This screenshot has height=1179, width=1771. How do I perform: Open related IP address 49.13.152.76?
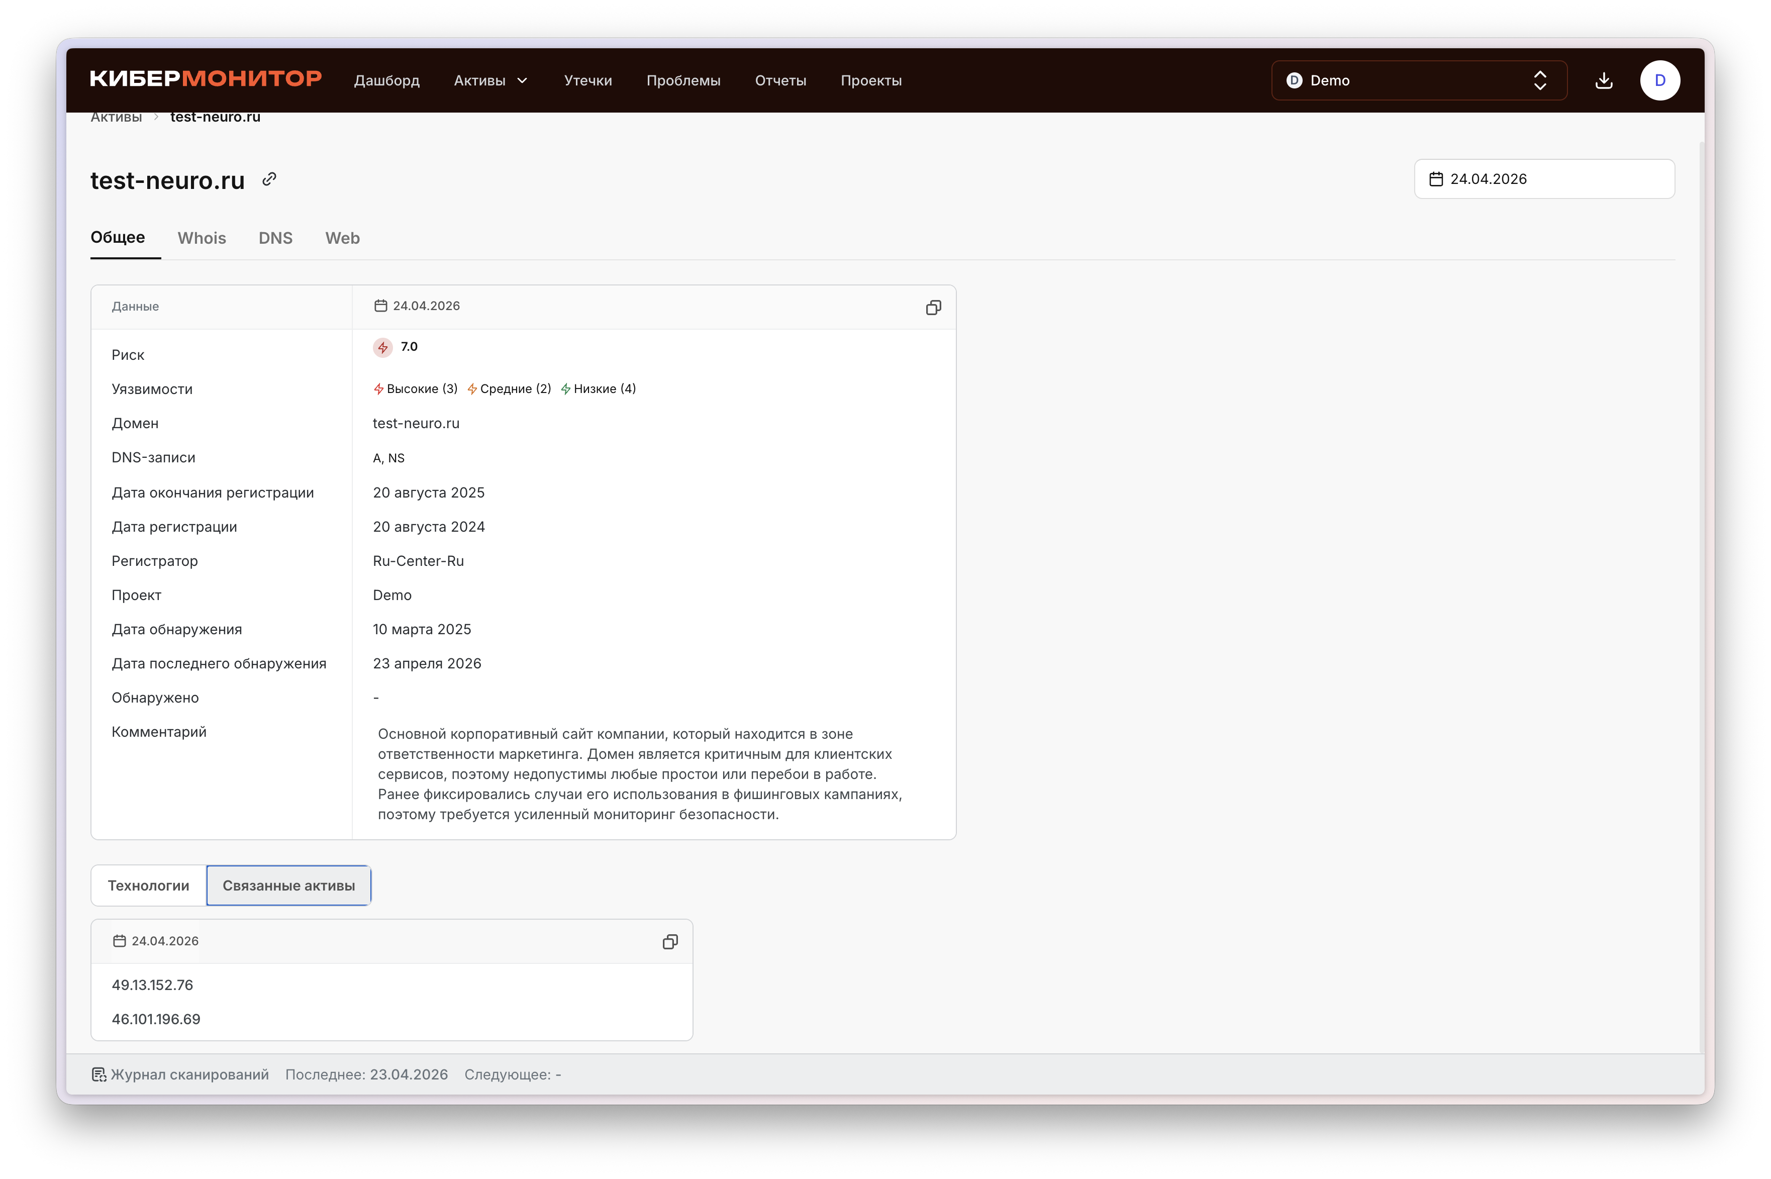pos(153,985)
